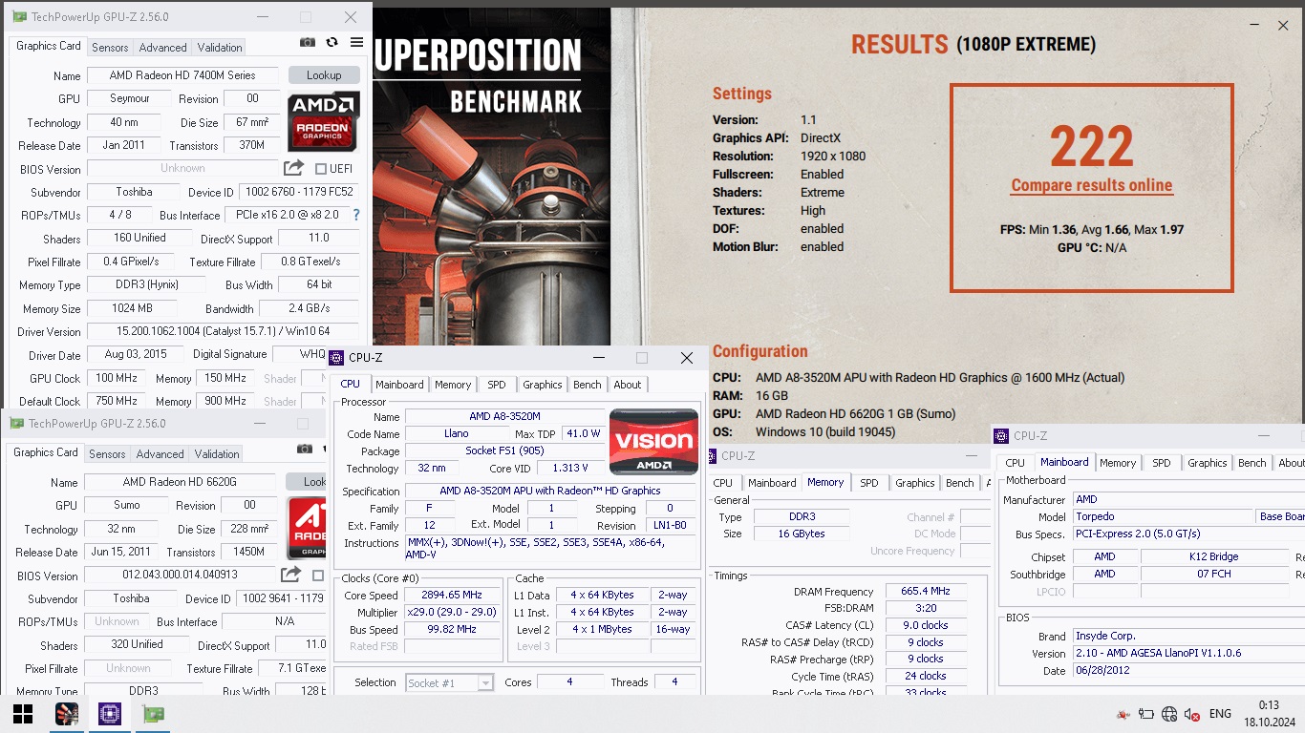Screen dimensions: 1305x733
Task: Click the battery power tray icon
Action: tap(1146, 714)
